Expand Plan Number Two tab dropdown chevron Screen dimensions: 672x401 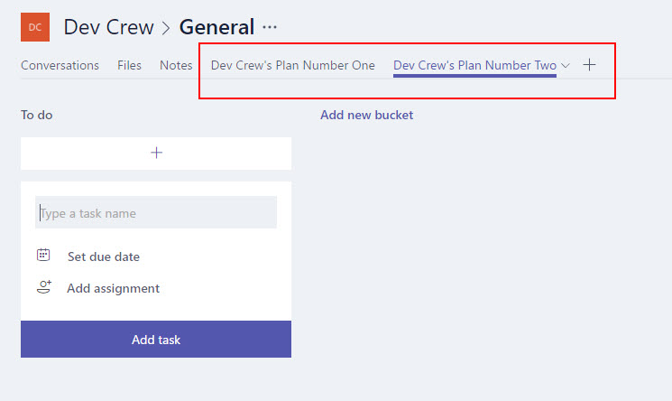click(x=566, y=66)
